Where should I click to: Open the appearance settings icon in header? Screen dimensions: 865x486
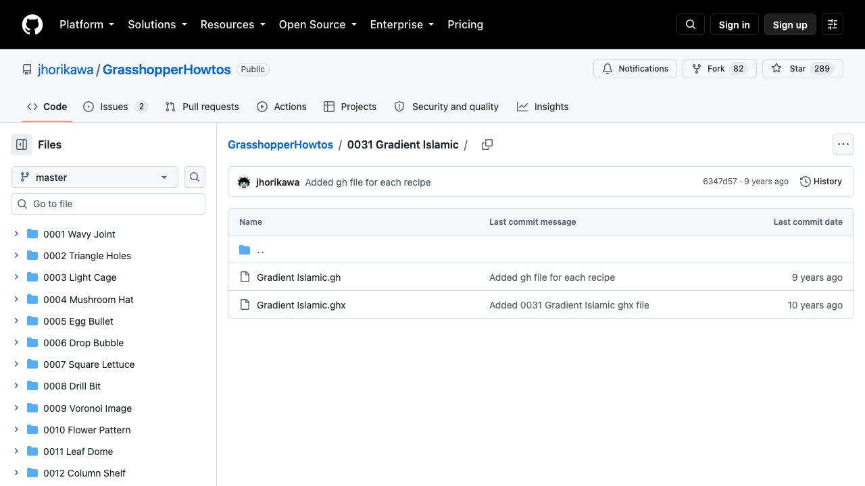coord(833,24)
